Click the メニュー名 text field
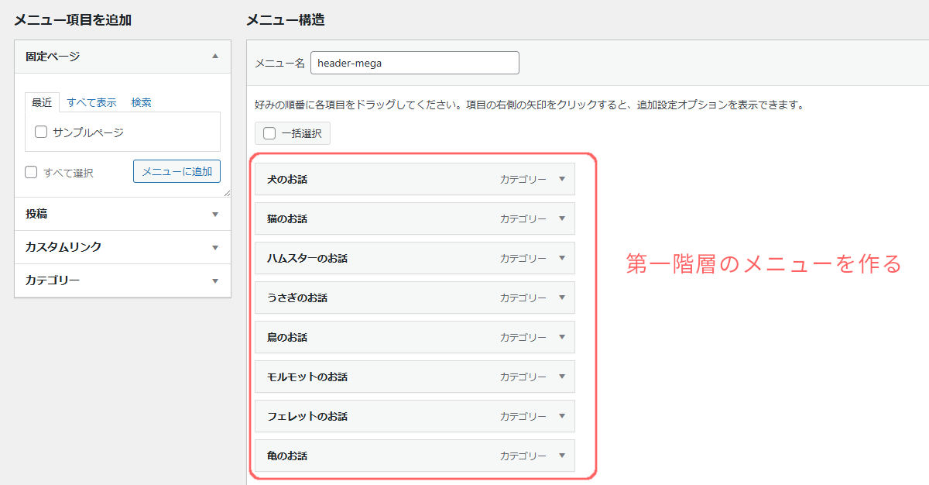Screen dimensions: 929x485 point(414,64)
